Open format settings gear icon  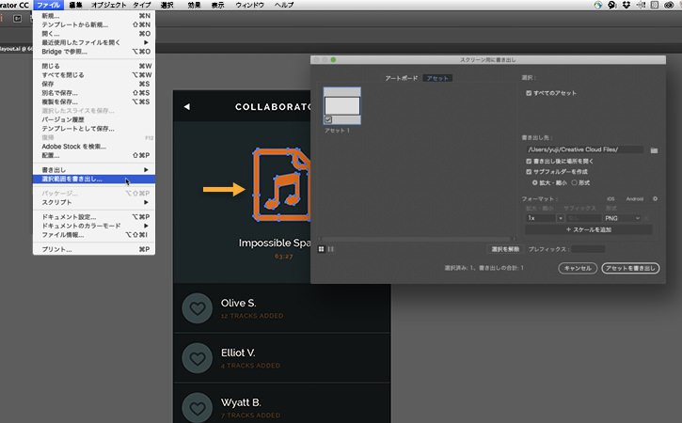pos(655,198)
